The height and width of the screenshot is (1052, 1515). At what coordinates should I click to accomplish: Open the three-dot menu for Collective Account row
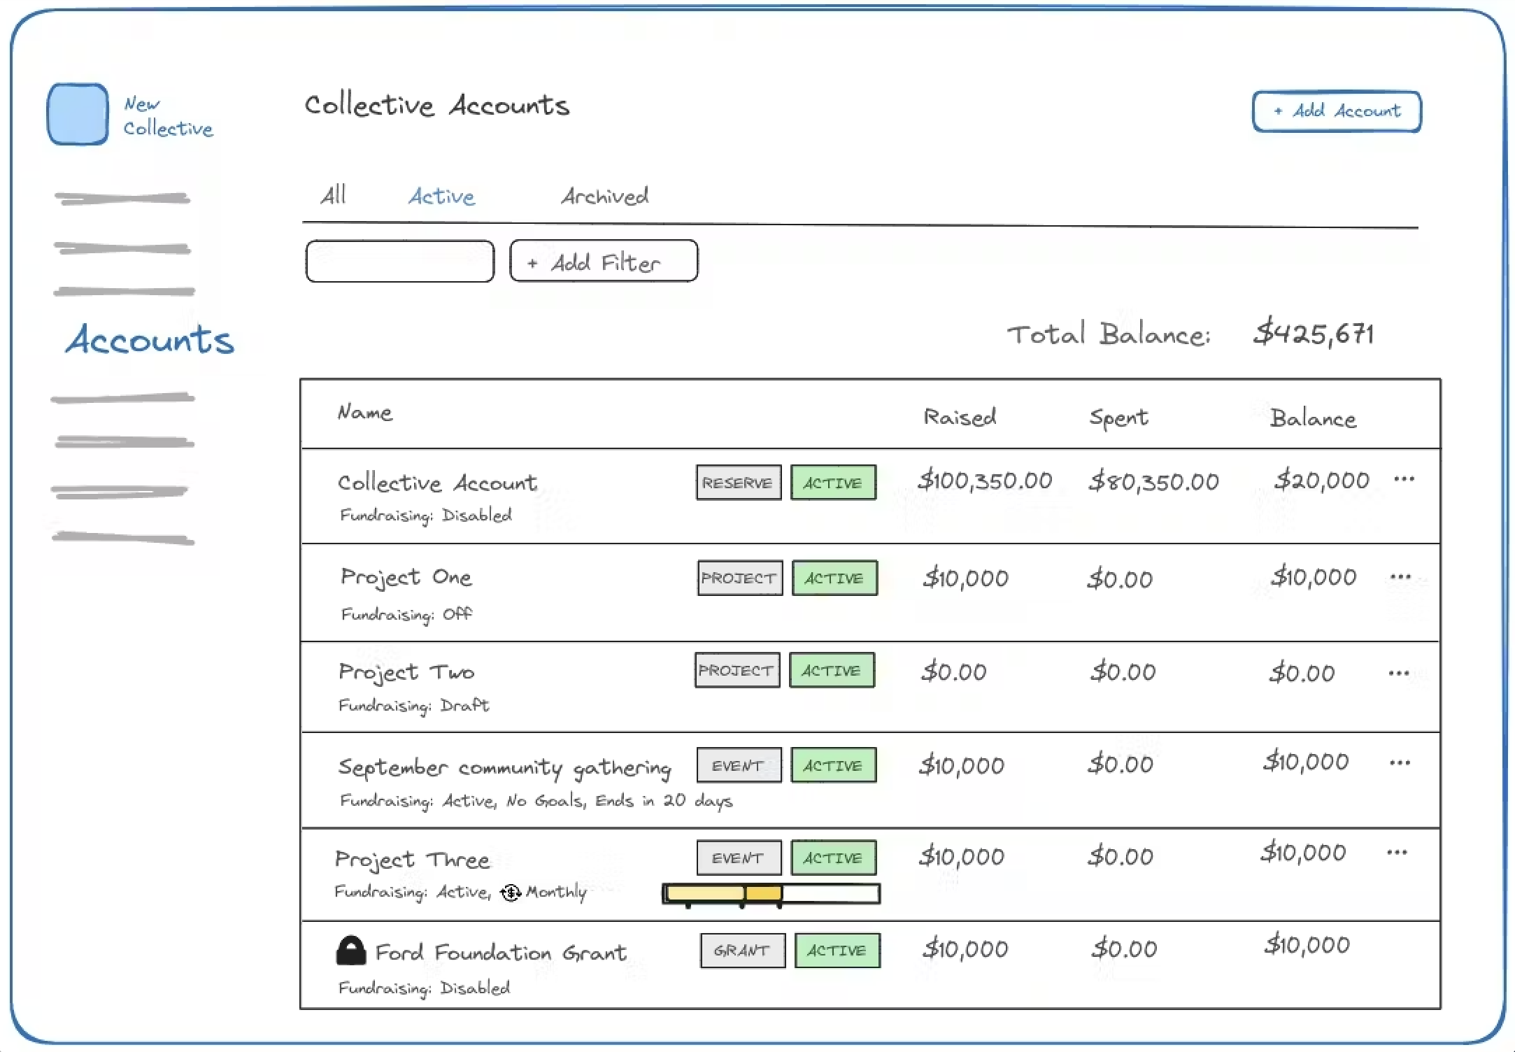coord(1404,479)
